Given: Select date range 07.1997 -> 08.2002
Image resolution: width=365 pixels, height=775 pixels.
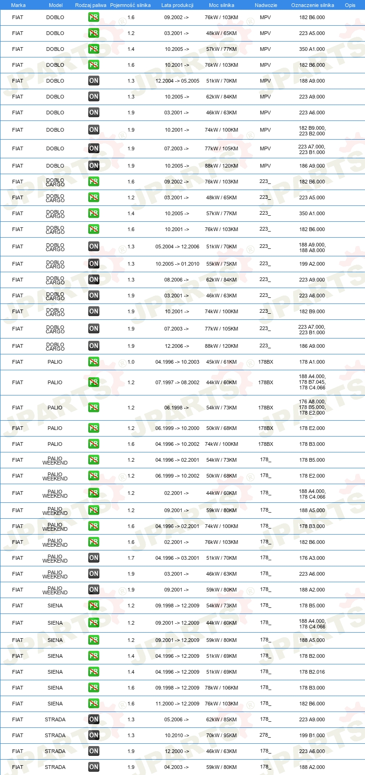Looking at the screenshot, I should (177, 382).
